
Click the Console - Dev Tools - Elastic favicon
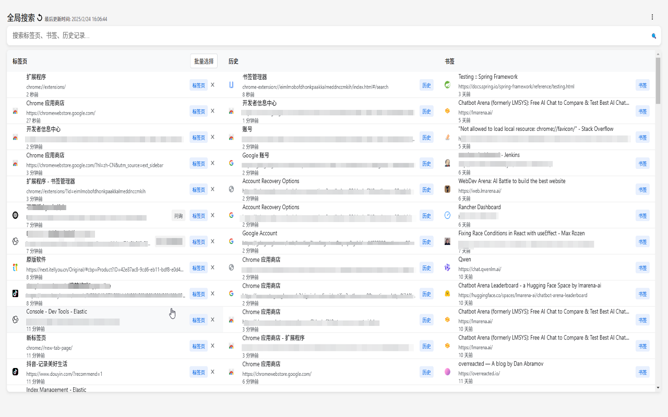15,320
